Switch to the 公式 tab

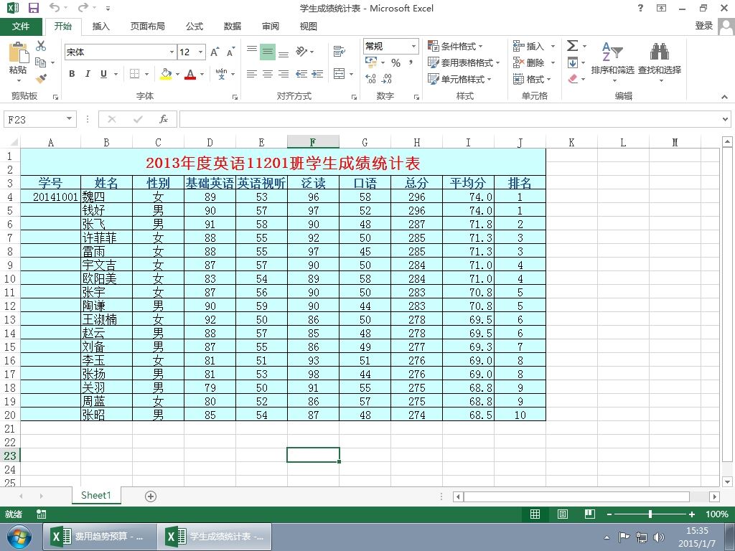pyautogui.click(x=194, y=27)
